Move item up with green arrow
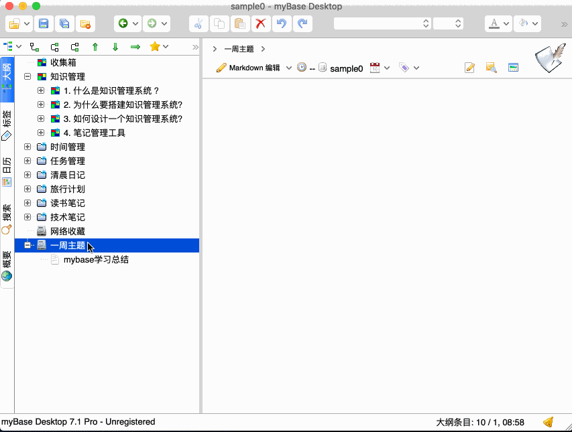 pyautogui.click(x=95, y=47)
